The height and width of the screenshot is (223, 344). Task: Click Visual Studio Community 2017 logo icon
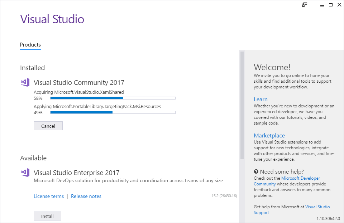tap(25, 82)
